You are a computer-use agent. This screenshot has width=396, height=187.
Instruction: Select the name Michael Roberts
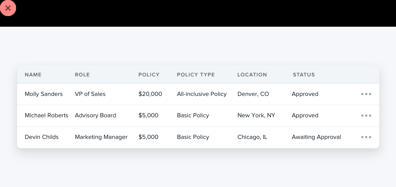click(46, 115)
